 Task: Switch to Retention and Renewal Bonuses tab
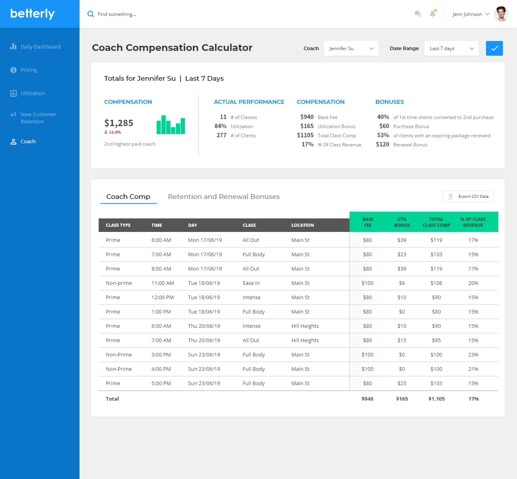click(224, 197)
